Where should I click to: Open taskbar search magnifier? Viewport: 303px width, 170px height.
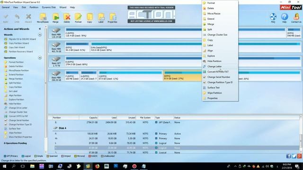coord(14,166)
